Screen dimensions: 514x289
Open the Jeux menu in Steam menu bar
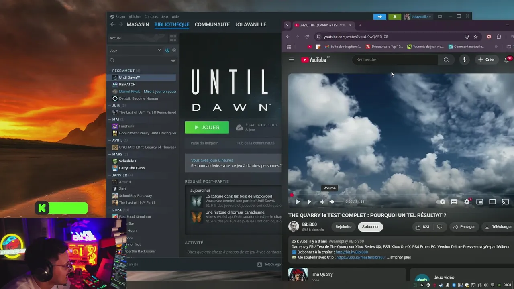tap(165, 17)
